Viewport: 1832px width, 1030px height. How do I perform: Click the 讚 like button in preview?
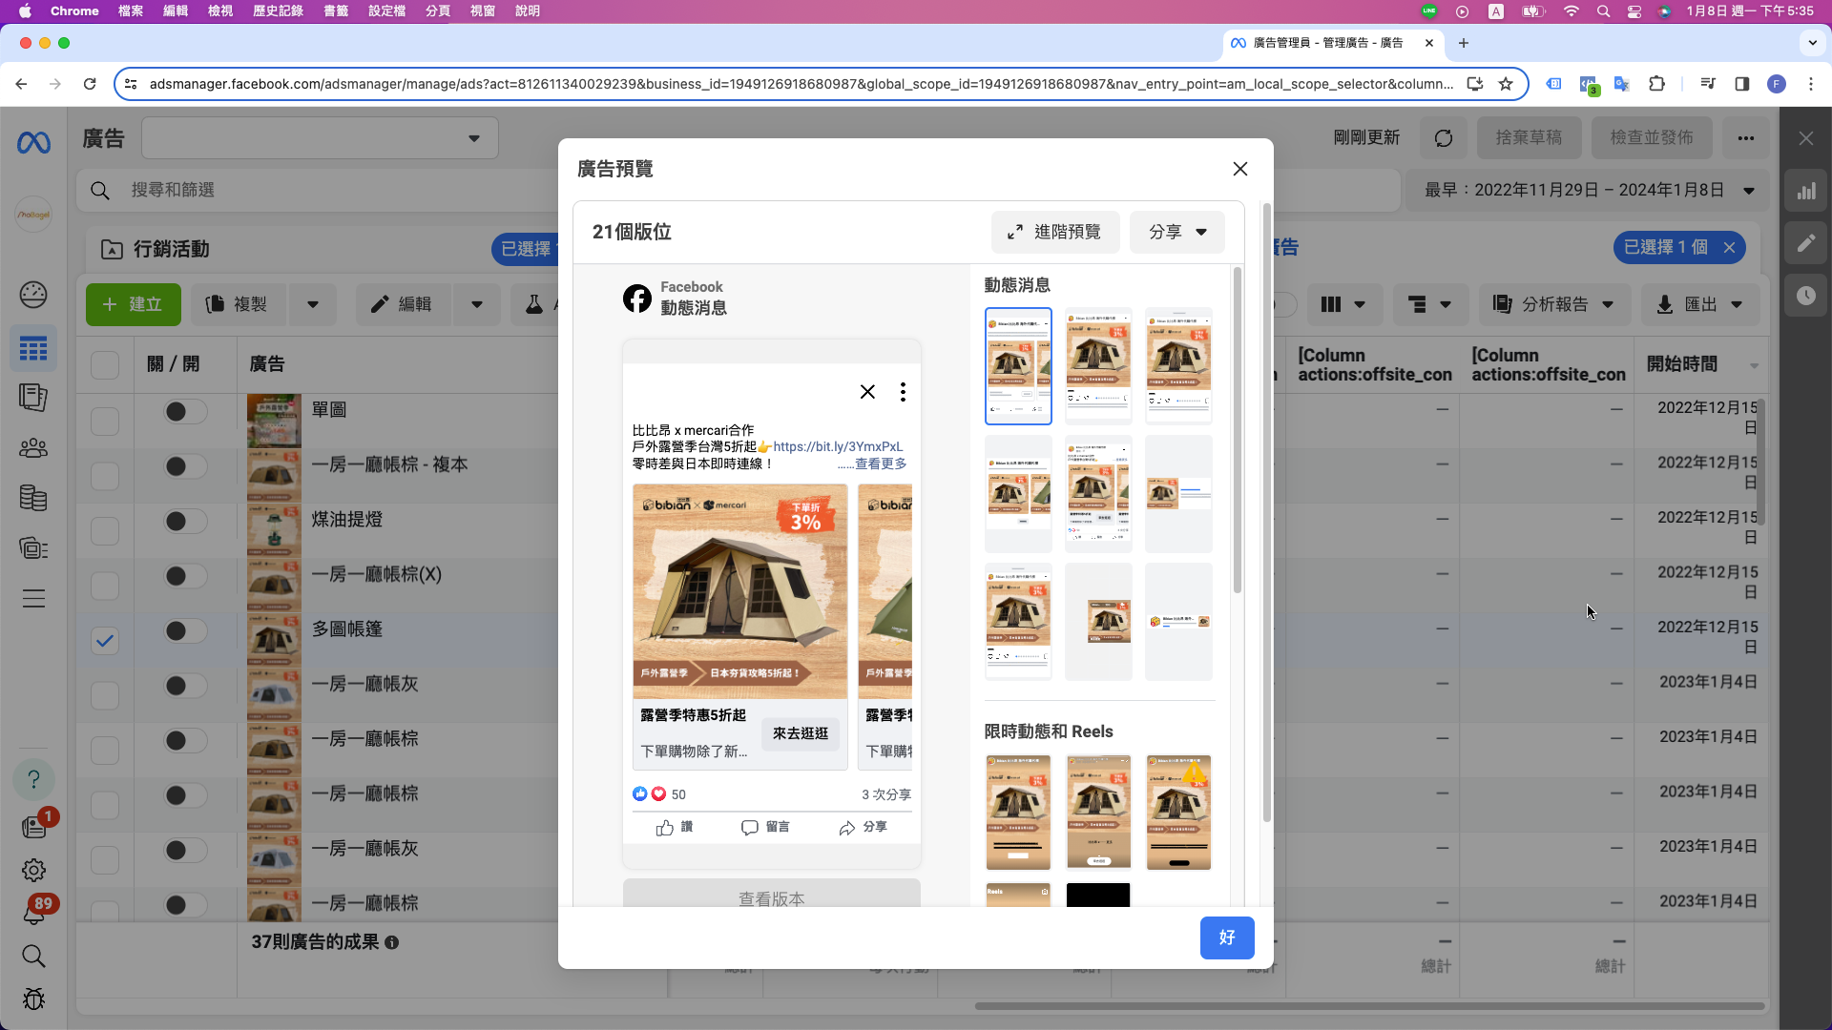pyautogui.click(x=675, y=828)
